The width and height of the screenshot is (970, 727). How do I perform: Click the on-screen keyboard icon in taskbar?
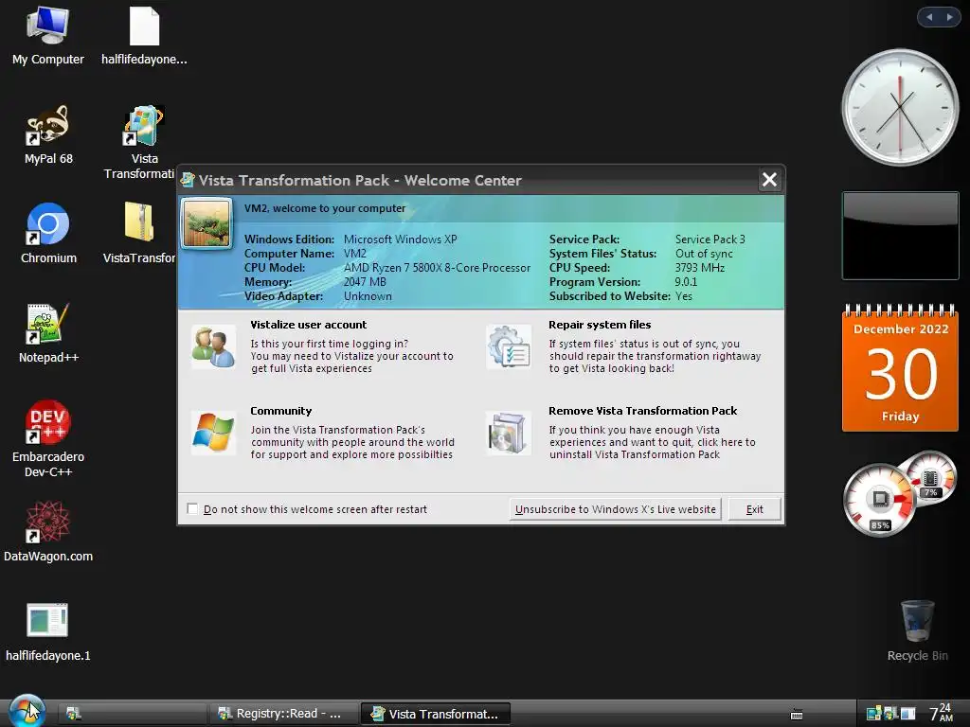(797, 715)
